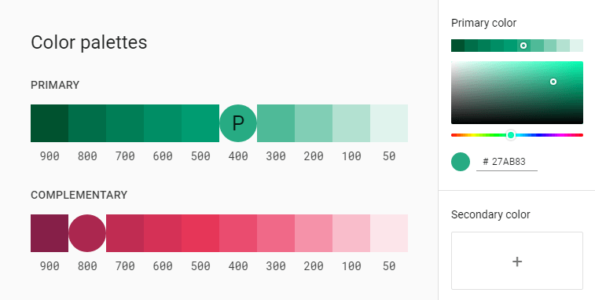Pick the complementary 900 maroon swatch
This screenshot has height=300, width=595.
[50, 233]
